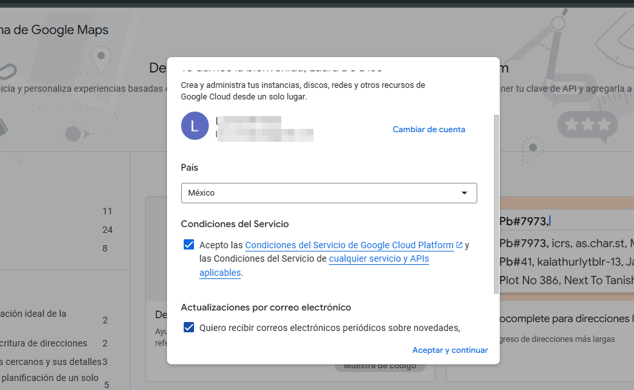The height and width of the screenshot is (390, 634).
Task: Click Aceptar y continuar button
Action: [450, 350]
